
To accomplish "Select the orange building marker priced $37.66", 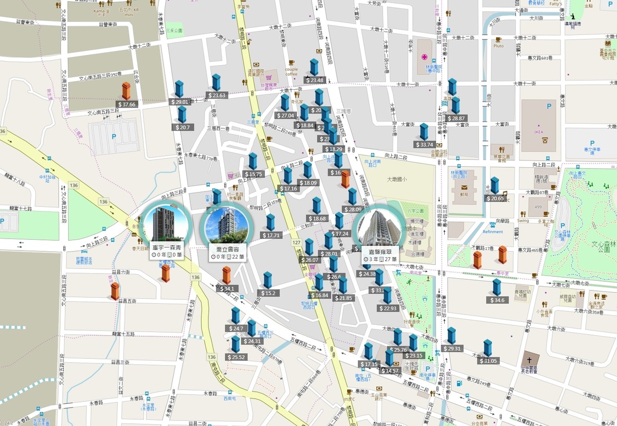I will click(126, 91).
